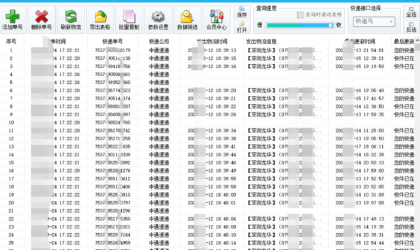This screenshot has width=420, height=250.
Task: Adjust the 查询速度 slider handle
Action: pos(331,25)
